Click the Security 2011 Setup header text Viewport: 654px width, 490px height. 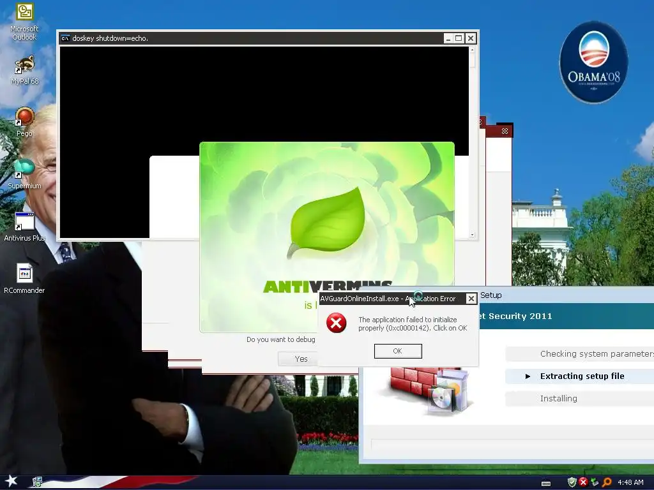[x=515, y=316]
